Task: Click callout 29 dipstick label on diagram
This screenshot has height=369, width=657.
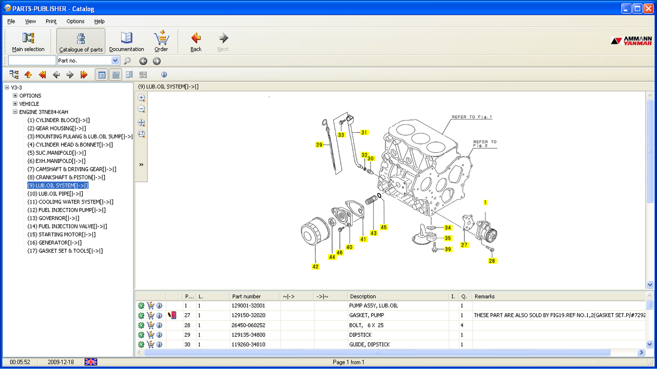Action: 319,145
